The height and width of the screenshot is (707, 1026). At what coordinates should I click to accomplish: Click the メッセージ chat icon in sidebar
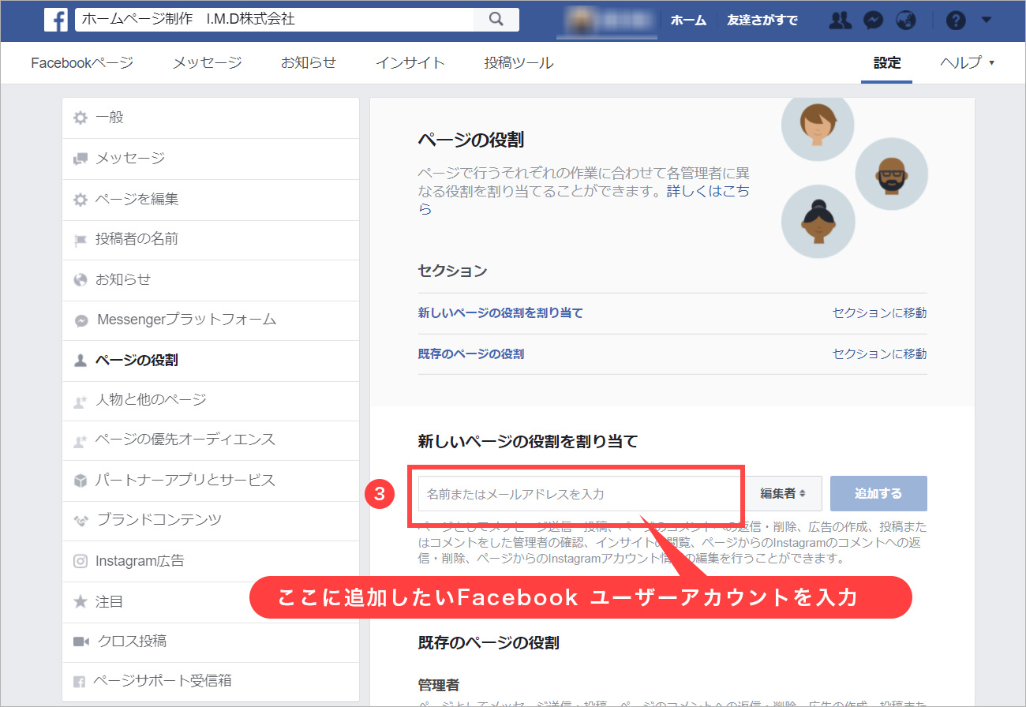(81, 159)
